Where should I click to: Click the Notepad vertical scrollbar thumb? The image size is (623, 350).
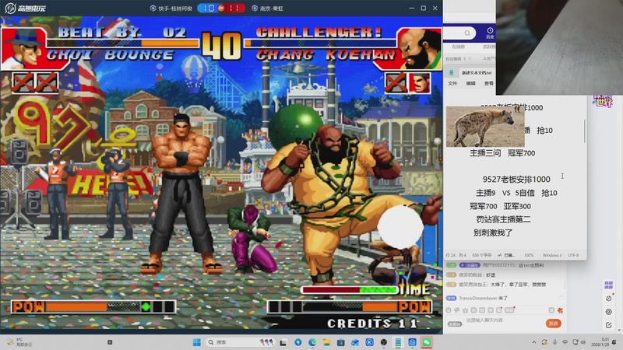(585, 131)
